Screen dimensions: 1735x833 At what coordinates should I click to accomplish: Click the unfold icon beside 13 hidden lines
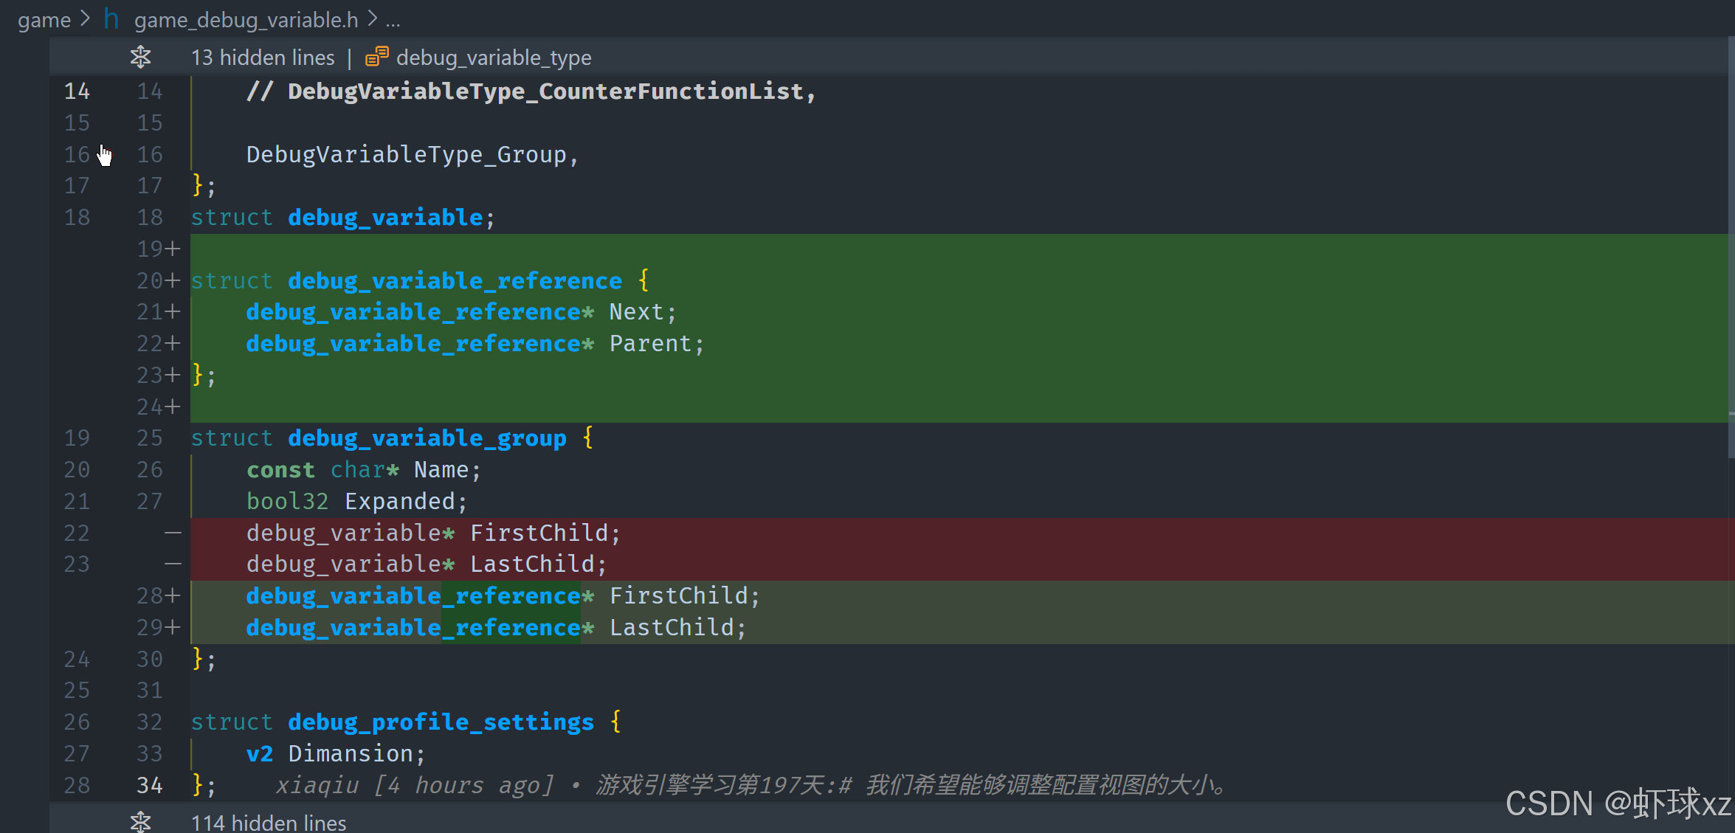[140, 57]
